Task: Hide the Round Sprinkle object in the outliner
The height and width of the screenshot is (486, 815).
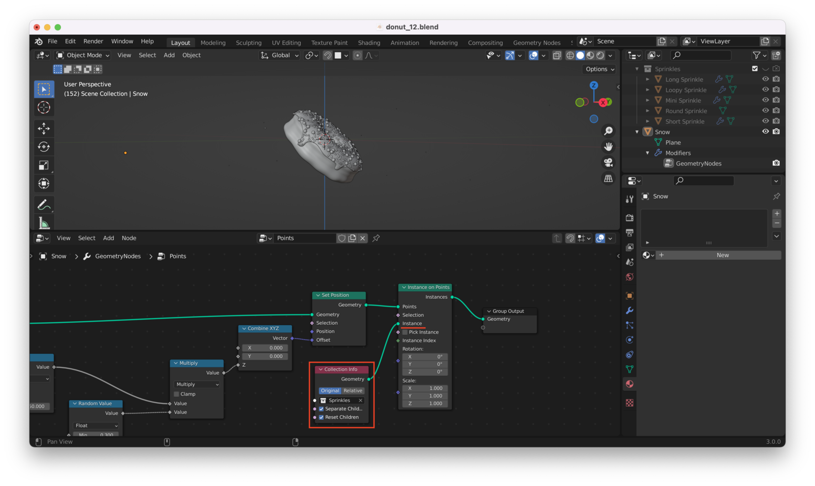Action: [765, 110]
